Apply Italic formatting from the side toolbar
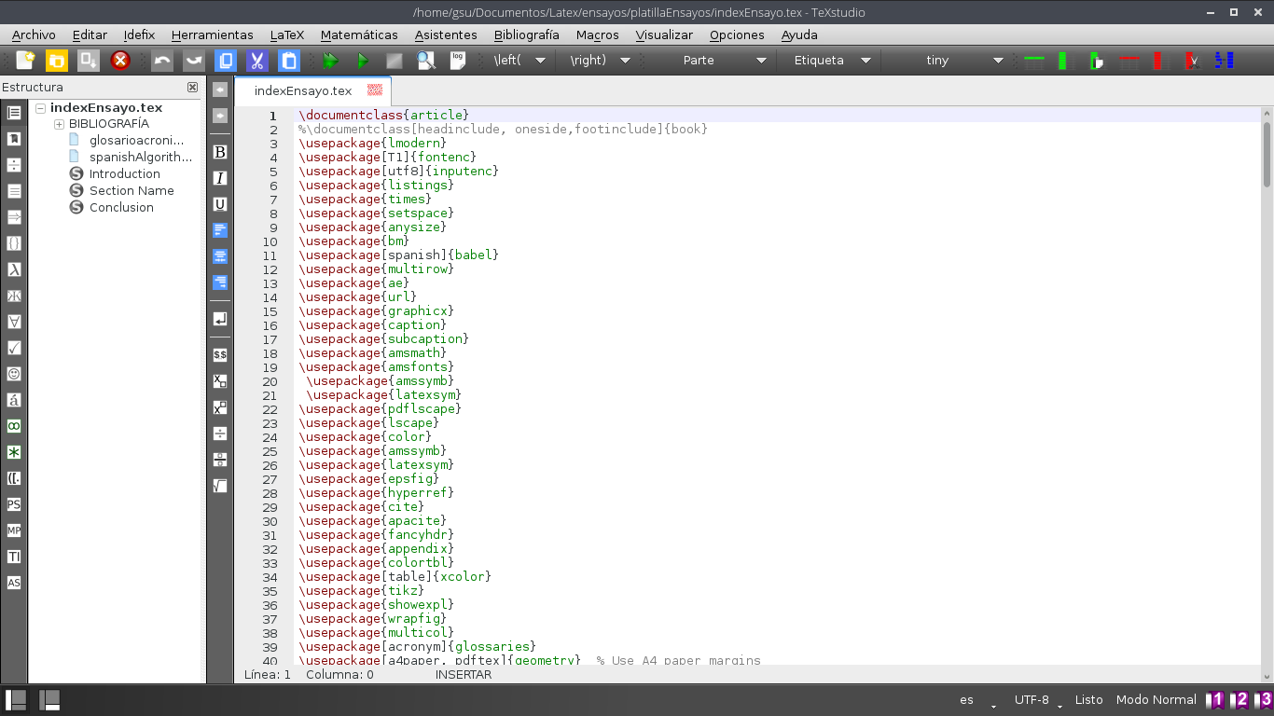The image size is (1274, 716). (219, 177)
